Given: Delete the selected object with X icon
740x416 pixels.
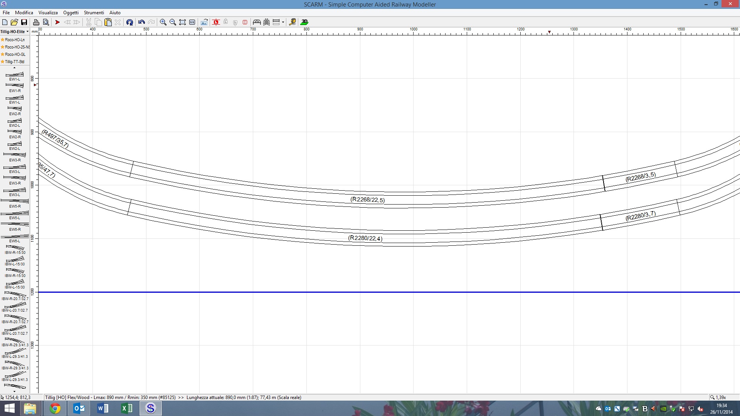Looking at the screenshot, I should pyautogui.click(x=118, y=22).
